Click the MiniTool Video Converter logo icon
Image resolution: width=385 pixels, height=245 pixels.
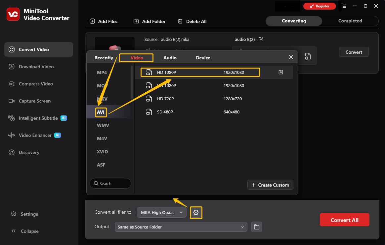coord(13,14)
